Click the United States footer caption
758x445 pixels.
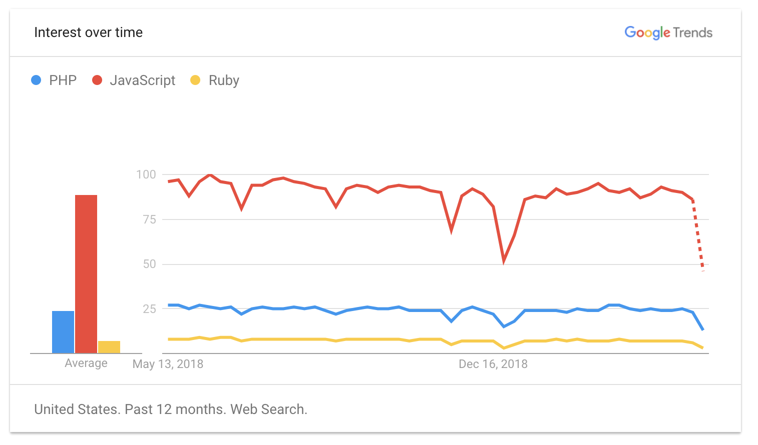tap(170, 409)
